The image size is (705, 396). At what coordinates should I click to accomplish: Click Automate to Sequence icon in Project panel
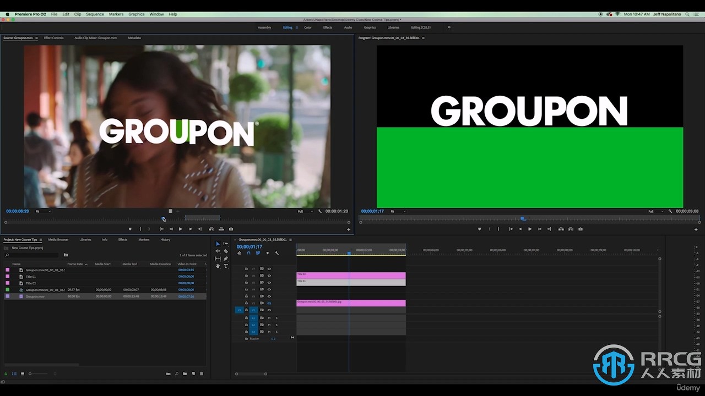(169, 374)
